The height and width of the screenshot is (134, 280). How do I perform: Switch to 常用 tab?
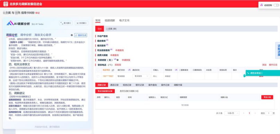coord(98,20)
